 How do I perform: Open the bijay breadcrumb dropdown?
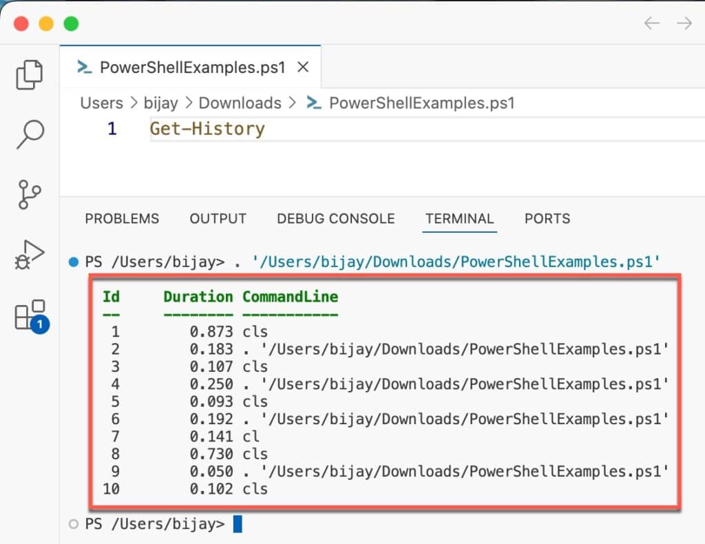click(160, 103)
